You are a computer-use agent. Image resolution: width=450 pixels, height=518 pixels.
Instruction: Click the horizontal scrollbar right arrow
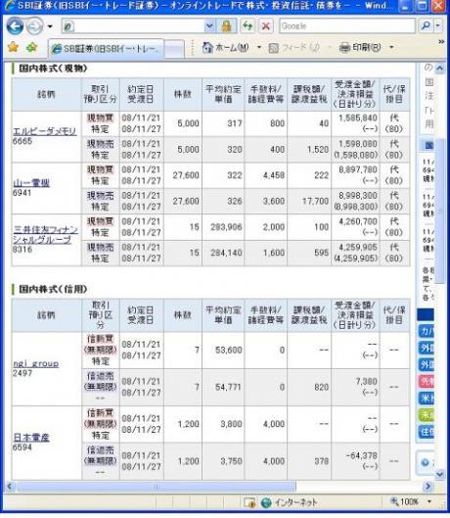427,487
